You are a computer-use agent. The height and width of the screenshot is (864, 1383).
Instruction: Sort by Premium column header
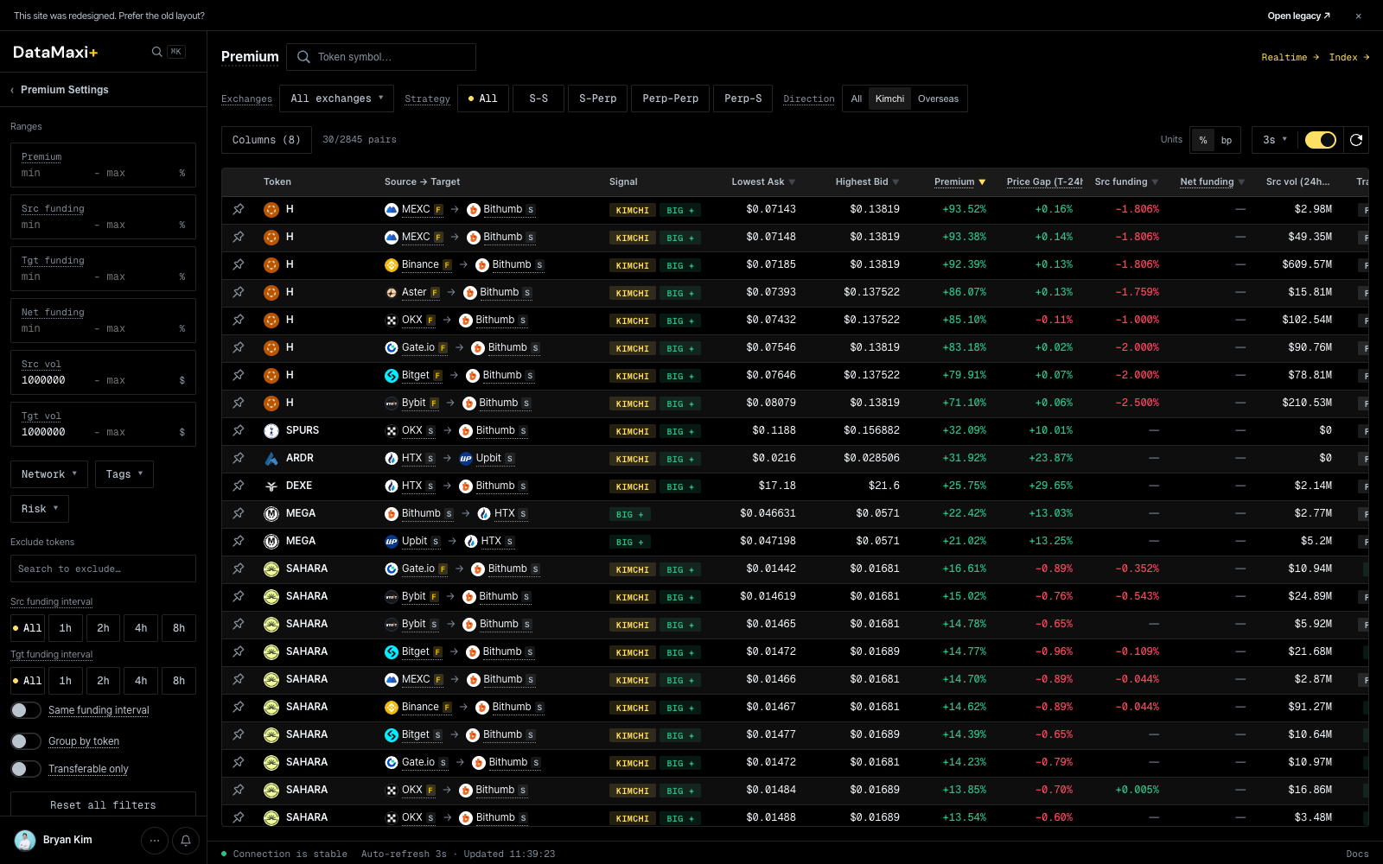959,181
